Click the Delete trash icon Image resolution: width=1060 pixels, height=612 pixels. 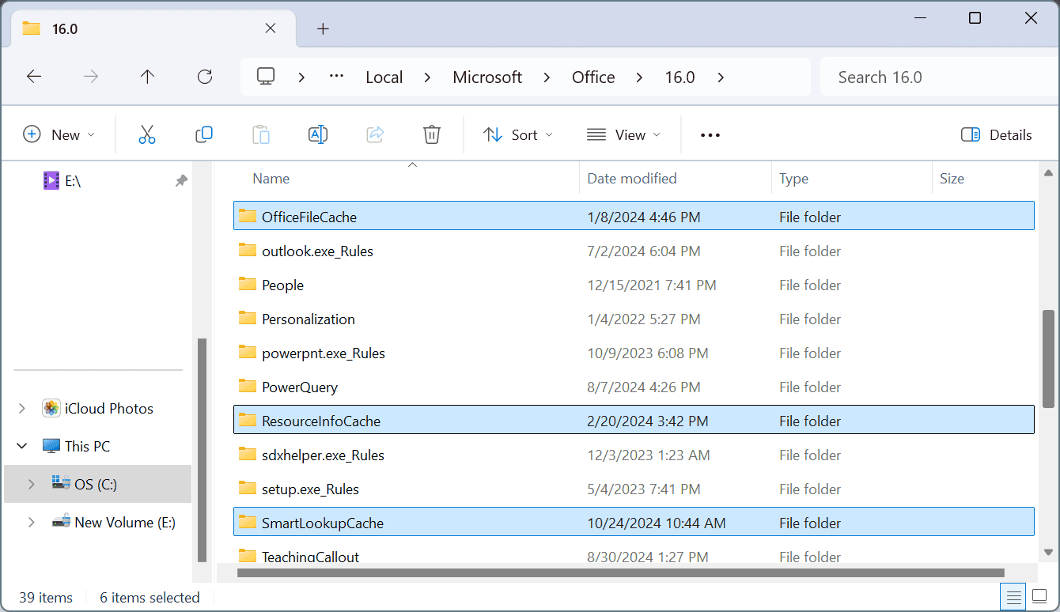432,134
